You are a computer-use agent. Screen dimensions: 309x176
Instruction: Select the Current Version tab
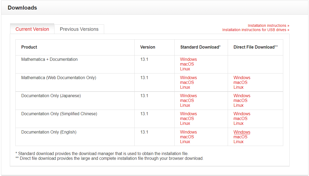pyautogui.click(x=32, y=29)
